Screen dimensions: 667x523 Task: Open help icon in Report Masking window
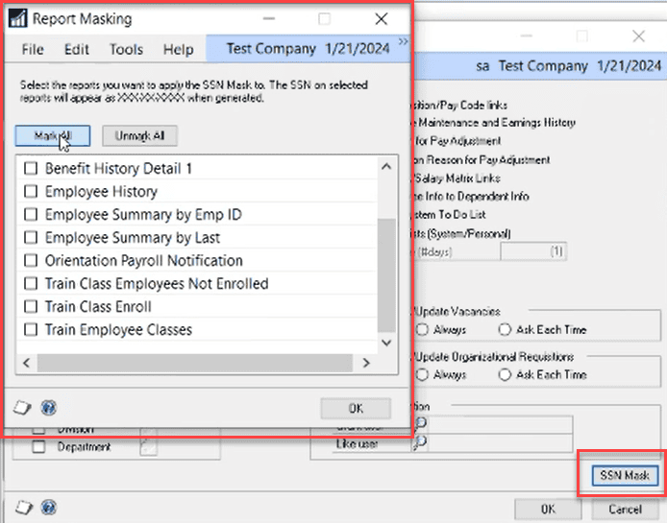(x=48, y=408)
